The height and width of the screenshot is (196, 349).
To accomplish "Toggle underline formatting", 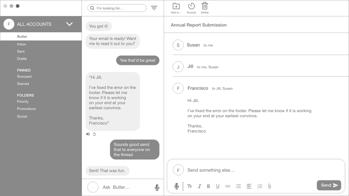I will point(218,186).
